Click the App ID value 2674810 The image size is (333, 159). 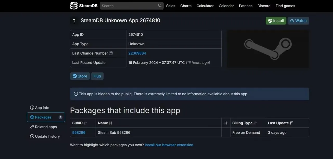click(x=136, y=35)
